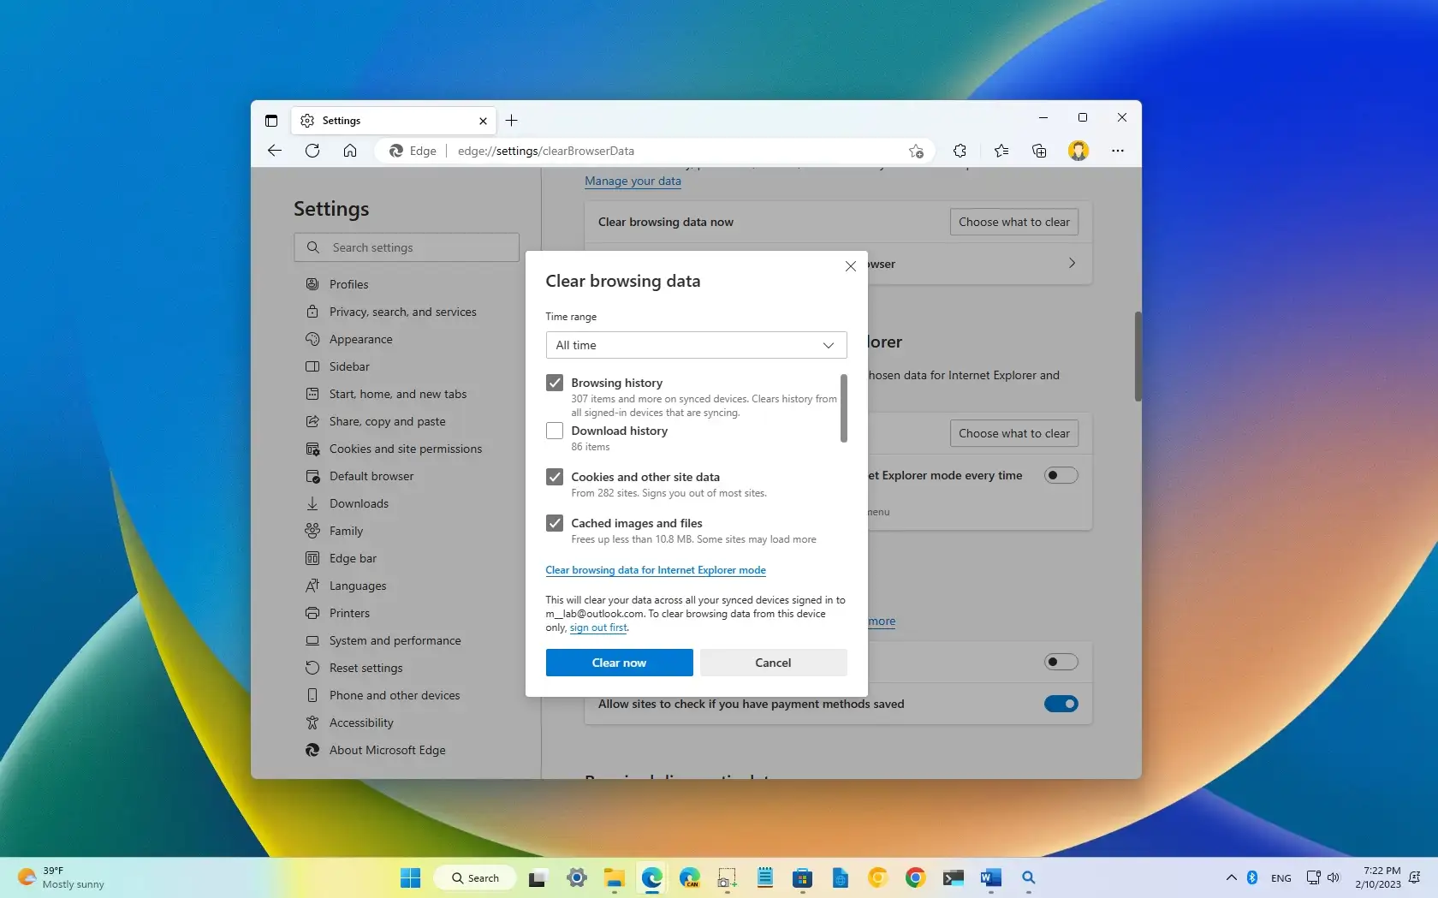Close the Settings tab
This screenshot has height=898, width=1438.
click(x=483, y=121)
